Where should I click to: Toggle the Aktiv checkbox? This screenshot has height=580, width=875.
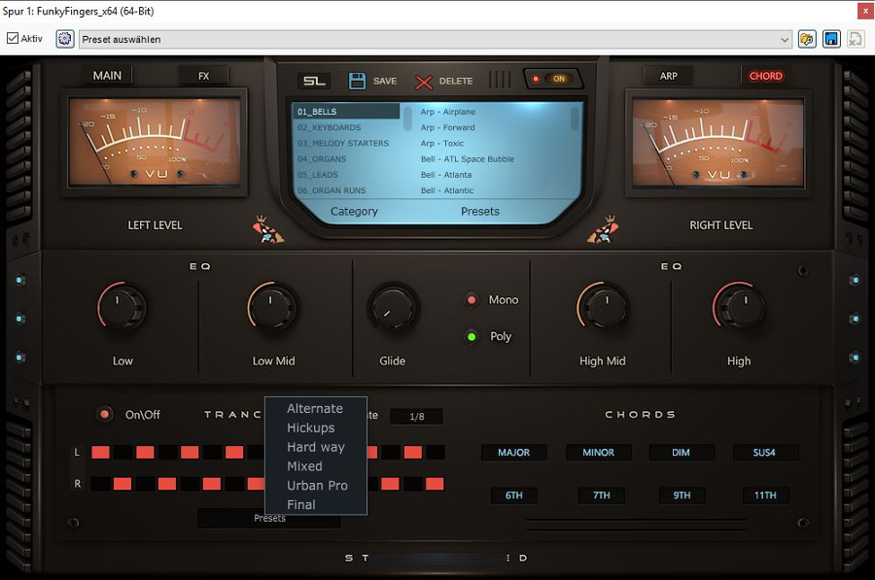[x=13, y=38]
